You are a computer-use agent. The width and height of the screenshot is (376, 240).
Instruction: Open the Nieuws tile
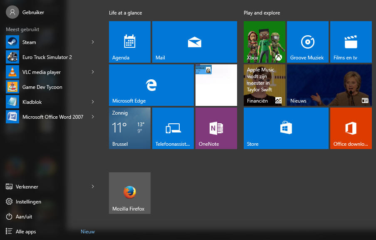pyautogui.click(x=329, y=85)
